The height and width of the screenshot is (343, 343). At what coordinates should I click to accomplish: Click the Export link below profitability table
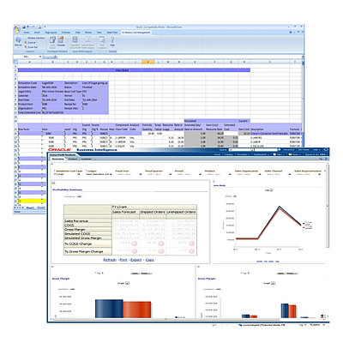tap(136, 260)
